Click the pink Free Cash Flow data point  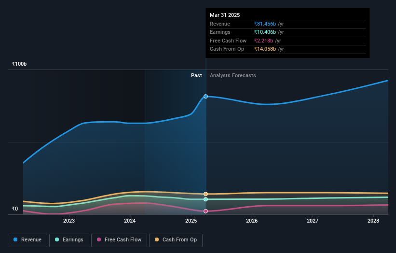pos(206,211)
